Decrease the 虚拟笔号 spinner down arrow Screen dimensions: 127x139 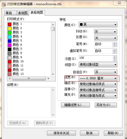coord(115,52)
